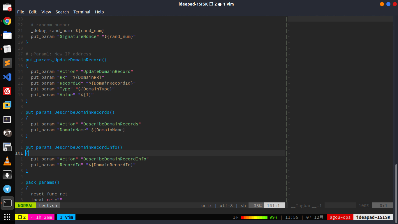Click the 11:55 clock in tmux bar

tap(292, 217)
